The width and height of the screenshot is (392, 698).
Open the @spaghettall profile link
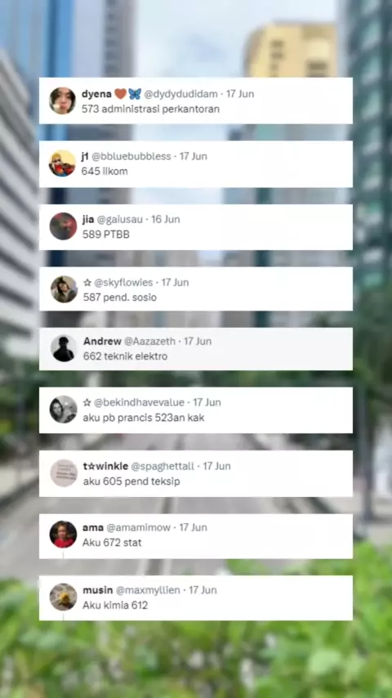tap(163, 466)
